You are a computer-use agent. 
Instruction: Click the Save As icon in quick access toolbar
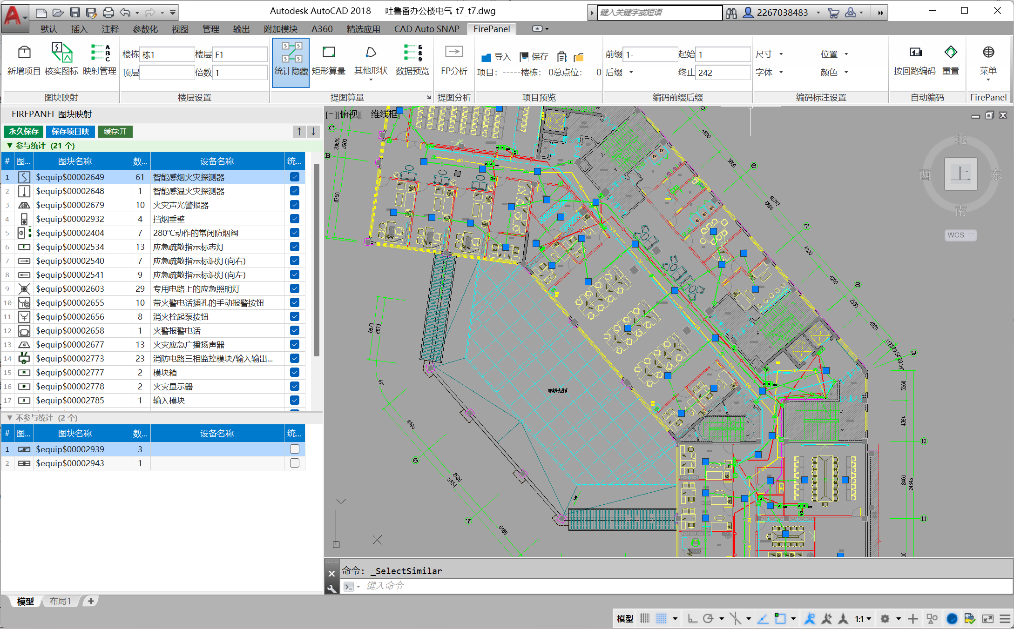pyautogui.click(x=92, y=13)
